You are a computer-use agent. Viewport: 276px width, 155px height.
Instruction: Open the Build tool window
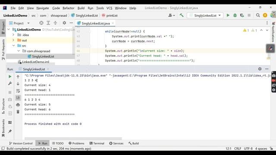point(133,143)
